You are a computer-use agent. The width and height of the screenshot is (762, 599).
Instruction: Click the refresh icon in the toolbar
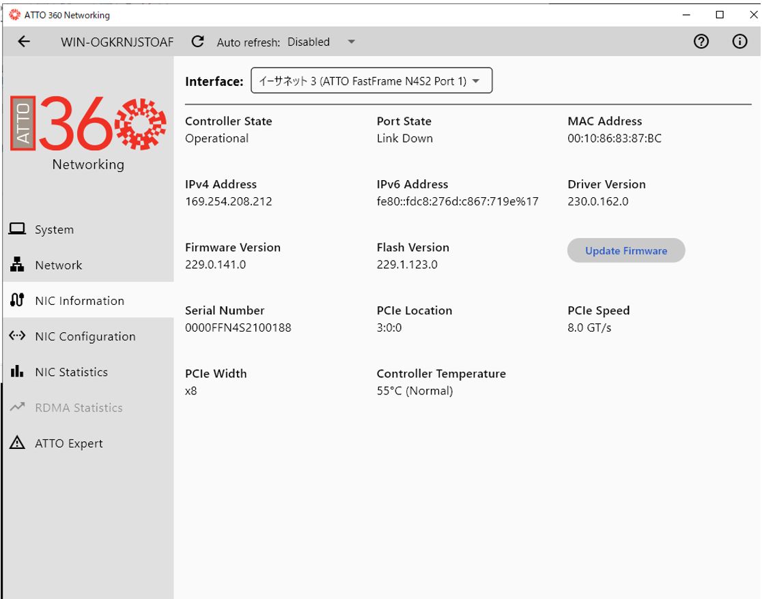pos(198,42)
